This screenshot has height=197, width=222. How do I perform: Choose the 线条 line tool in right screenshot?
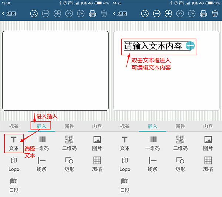pyautogui.click(x=152, y=164)
